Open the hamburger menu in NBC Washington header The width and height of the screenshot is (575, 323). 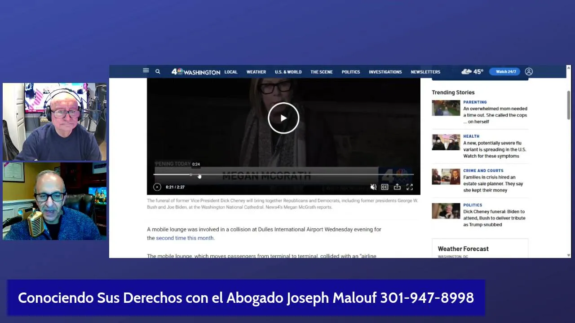pyautogui.click(x=146, y=70)
